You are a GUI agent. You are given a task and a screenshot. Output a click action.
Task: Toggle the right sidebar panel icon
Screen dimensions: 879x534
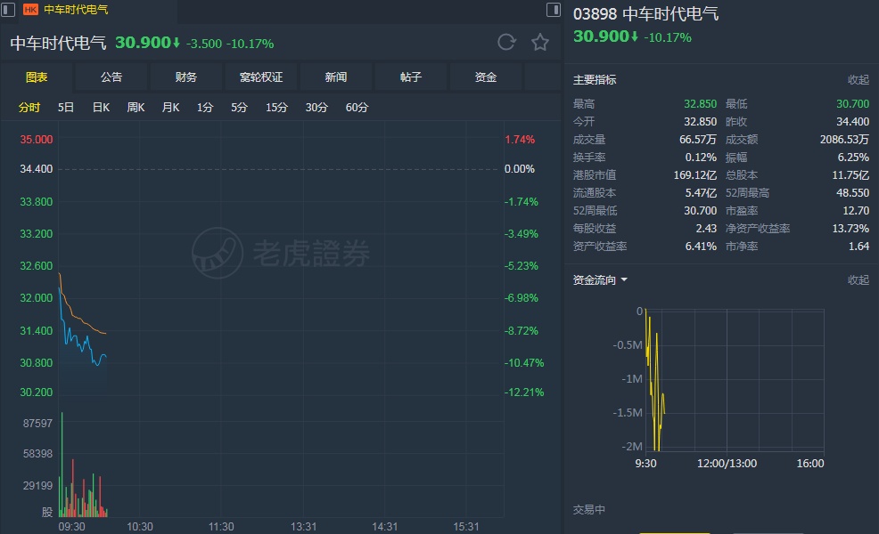click(554, 10)
